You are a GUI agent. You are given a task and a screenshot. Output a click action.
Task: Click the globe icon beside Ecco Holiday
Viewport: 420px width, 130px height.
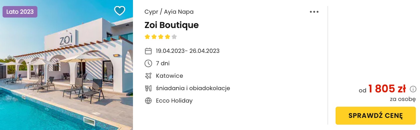[148, 101]
